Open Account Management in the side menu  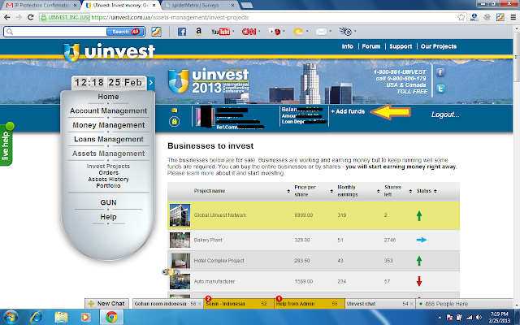pos(108,110)
